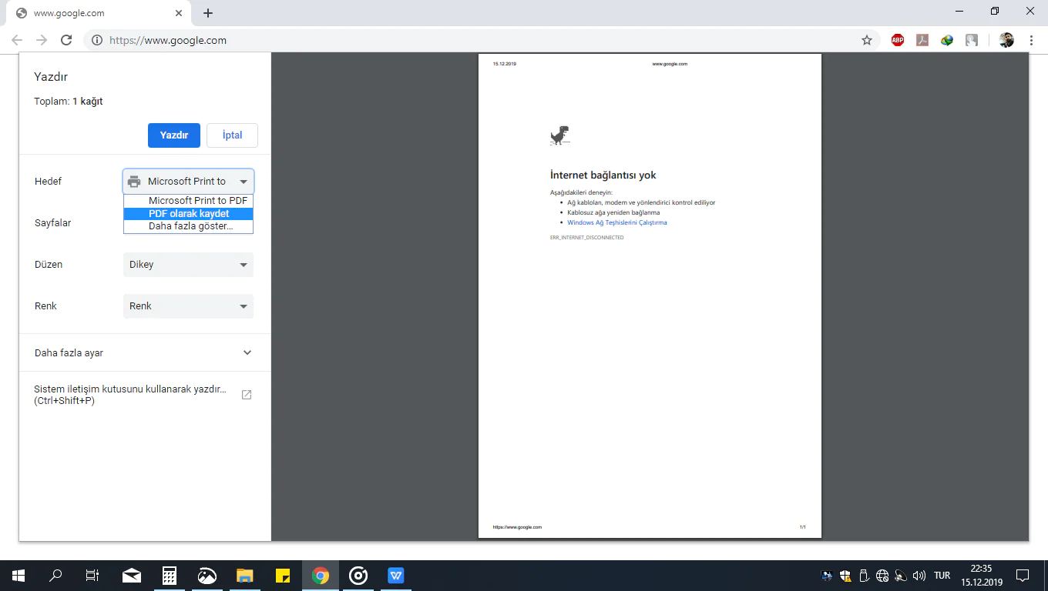1048x591 pixels.
Task: Open Chrome's three-dot menu
Action: 1031,40
